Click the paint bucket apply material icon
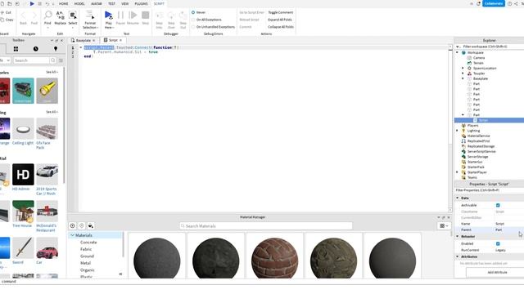The width and height of the screenshot is (524, 294). pos(91,225)
